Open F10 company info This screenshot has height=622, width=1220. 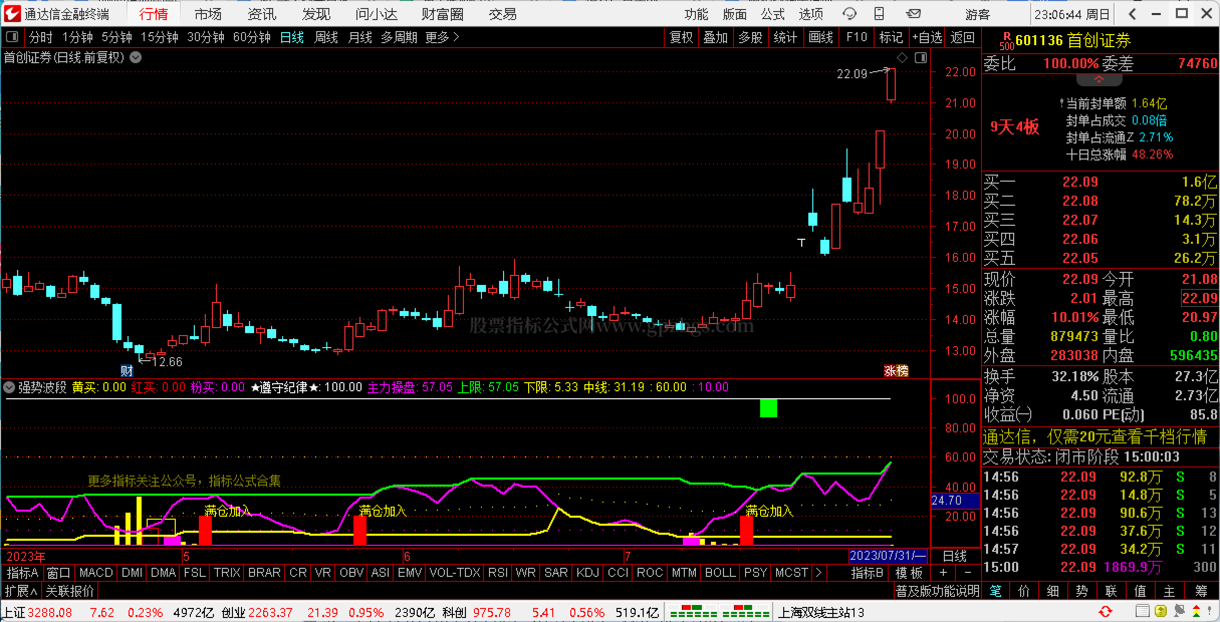857,37
